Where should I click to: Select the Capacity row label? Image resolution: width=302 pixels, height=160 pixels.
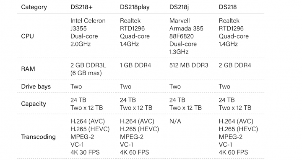(x=34, y=104)
